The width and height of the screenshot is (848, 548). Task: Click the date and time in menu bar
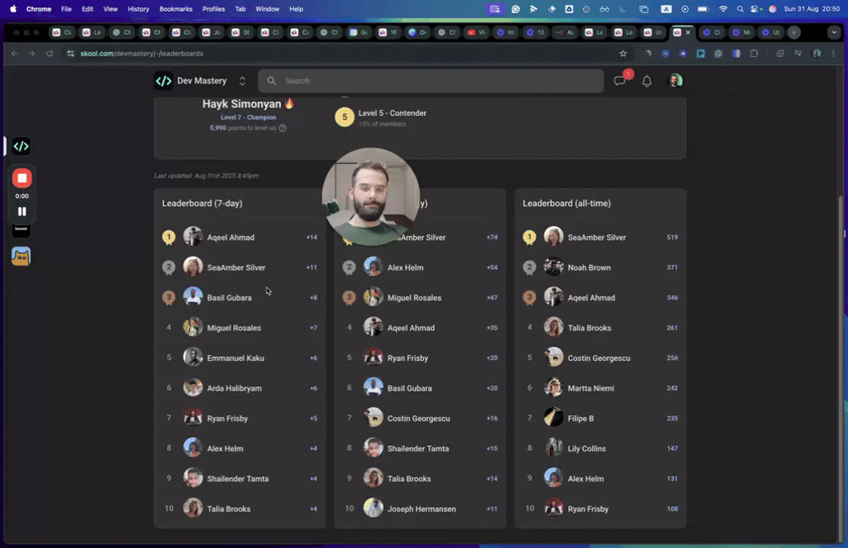tap(812, 9)
